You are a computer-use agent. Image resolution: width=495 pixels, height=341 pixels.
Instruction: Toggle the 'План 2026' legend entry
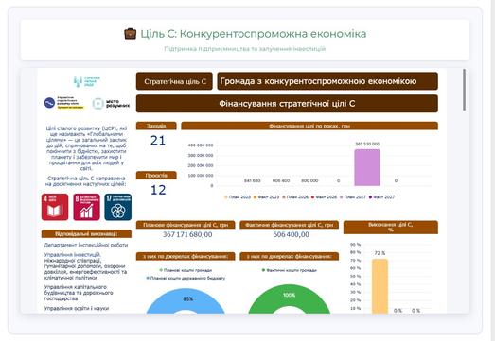tap(295, 197)
